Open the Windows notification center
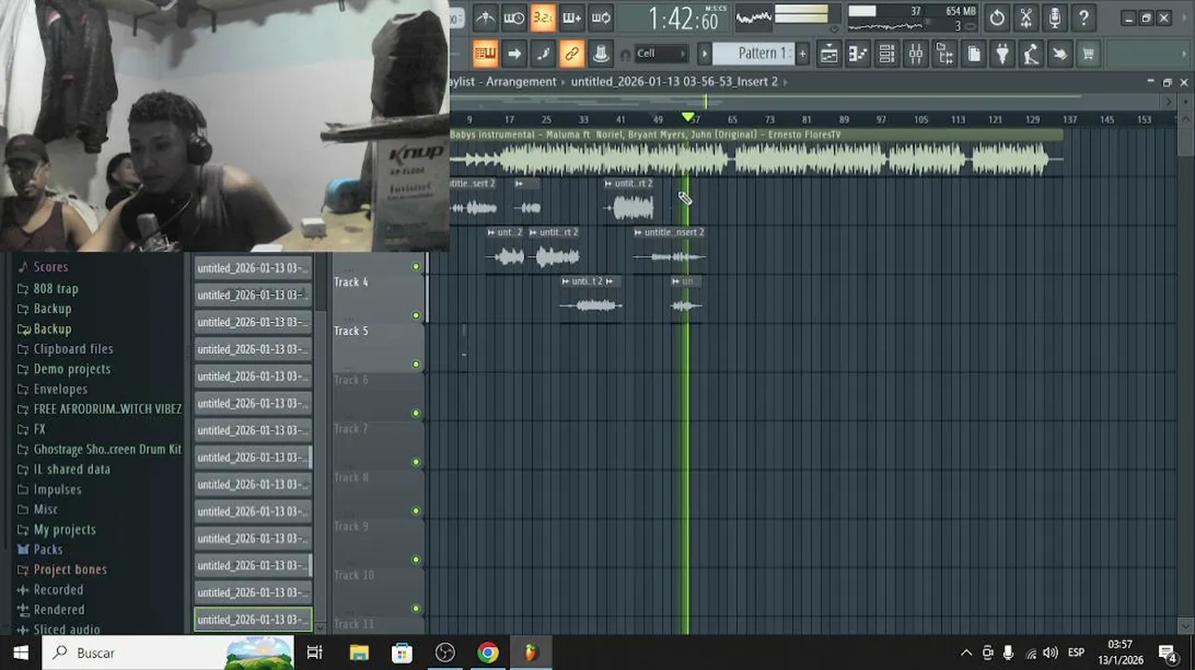This screenshot has width=1195, height=670. coord(1167,652)
